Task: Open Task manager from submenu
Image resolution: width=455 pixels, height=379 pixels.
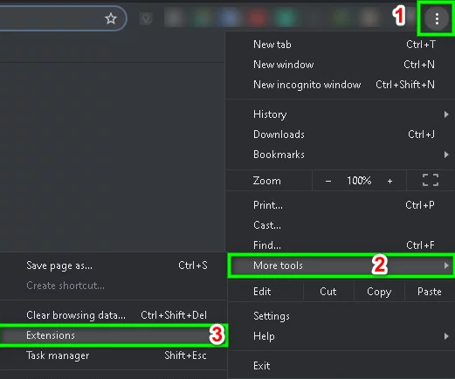Action: pyautogui.click(x=113, y=355)
